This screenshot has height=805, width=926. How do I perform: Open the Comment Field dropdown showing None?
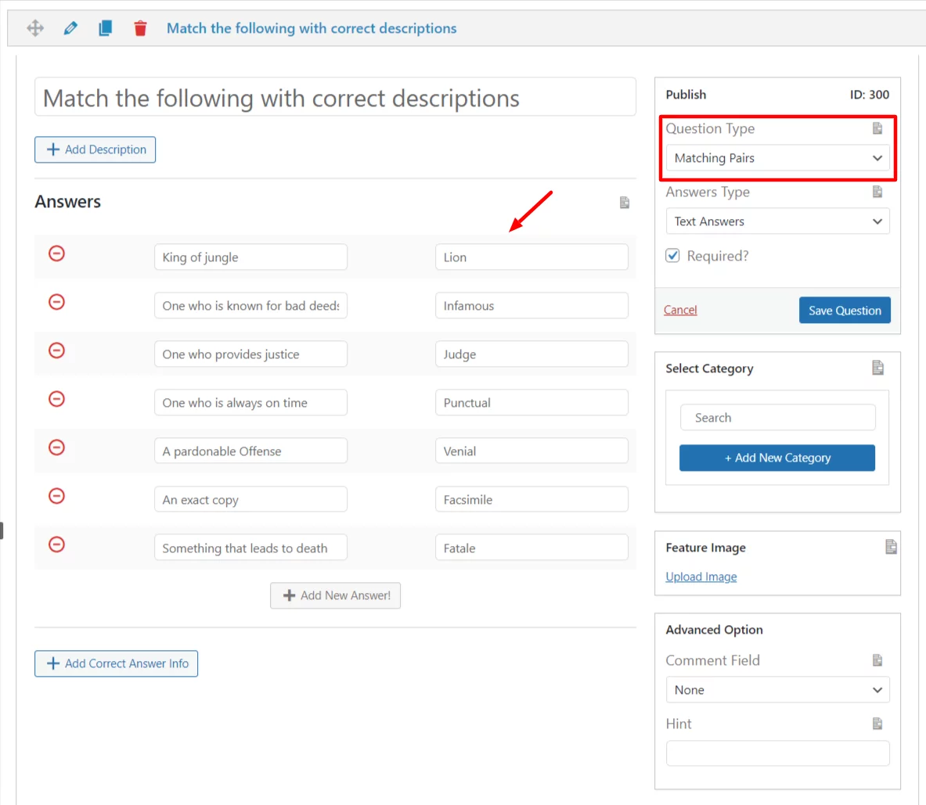(x=777, y=690)
